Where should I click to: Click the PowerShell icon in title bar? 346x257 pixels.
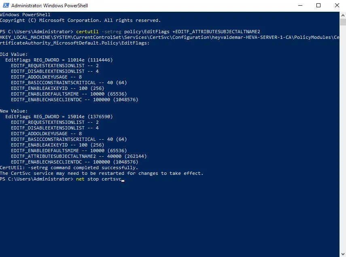[6, 5]
